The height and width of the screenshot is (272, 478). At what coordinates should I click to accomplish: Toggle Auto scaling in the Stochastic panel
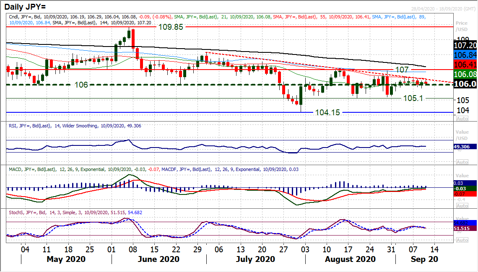point(462,240)
